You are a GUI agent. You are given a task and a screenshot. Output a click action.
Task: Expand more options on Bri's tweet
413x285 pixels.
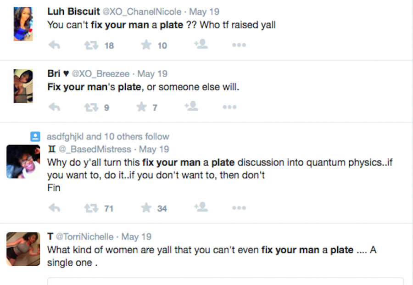click(229, 107)
